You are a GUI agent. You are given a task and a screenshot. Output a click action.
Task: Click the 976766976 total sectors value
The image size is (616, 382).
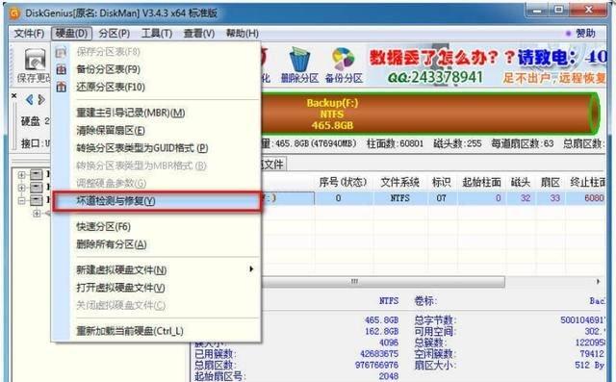[x=376, y=365]
